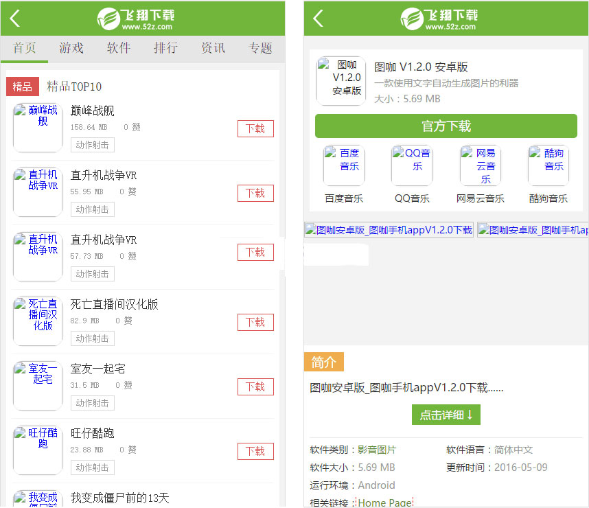
Task: Switch to the 专题 tab
Action: coord(260,48)
